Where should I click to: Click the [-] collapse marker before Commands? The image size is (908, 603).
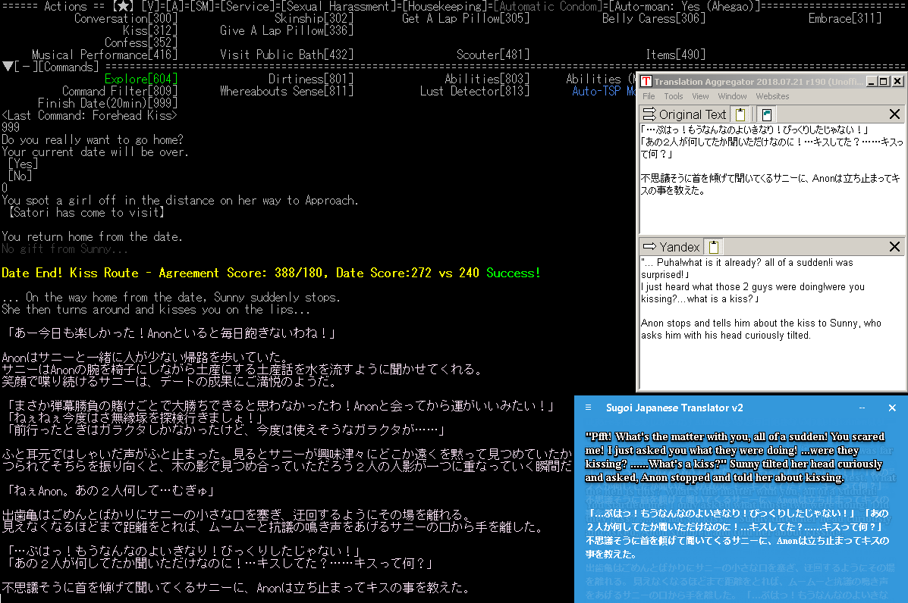coord(23,67)
